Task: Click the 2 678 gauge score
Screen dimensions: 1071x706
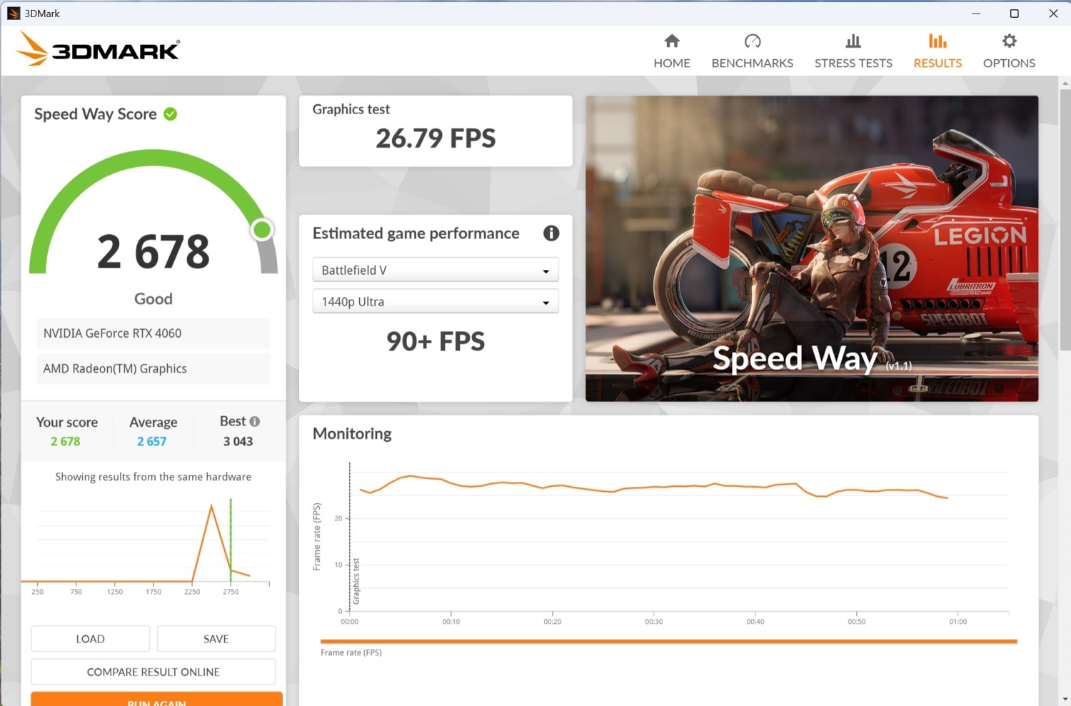Action: 154,252
